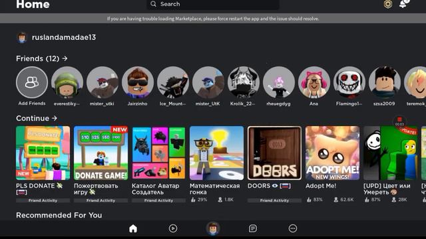
Task: Open friend Ice_Mount avatar
Action: pyautogui.click(x=173, y=82)
